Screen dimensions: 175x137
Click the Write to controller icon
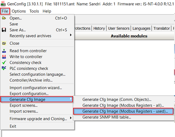[4, 57]
